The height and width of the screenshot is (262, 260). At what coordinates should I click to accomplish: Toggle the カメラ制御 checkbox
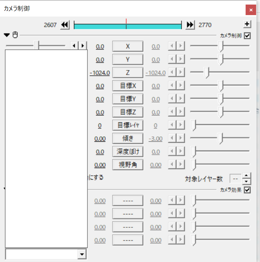247,35
